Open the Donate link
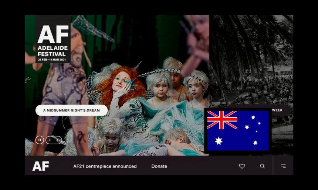Image resolution: width=318 pixels, height=190 pixels. pyautogui.click(x=159, y=166)
